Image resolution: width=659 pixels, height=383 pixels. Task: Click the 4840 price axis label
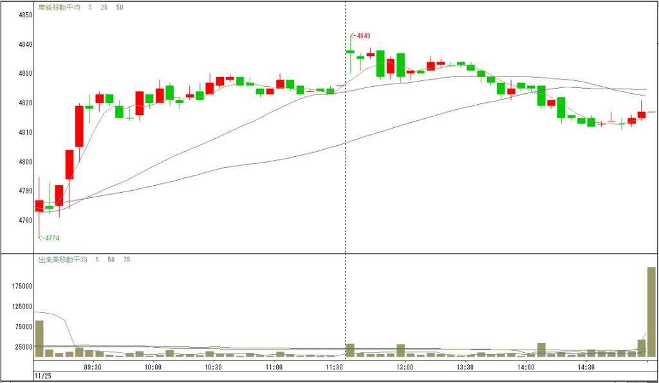coord(26,44)
